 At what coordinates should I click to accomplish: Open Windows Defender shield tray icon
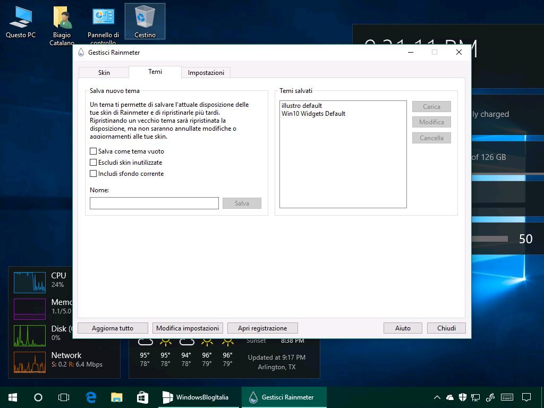pyautogui.click(x=463, y=397)
